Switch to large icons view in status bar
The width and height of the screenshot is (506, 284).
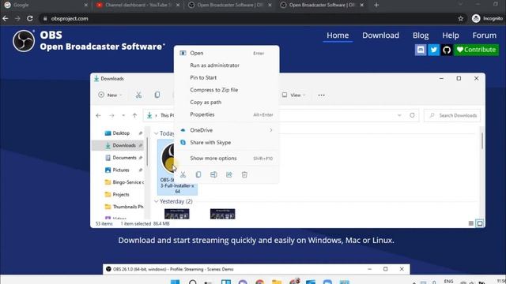(x=480, y=223)
